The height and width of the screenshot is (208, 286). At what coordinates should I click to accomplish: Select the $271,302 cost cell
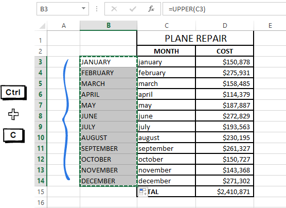225,181
